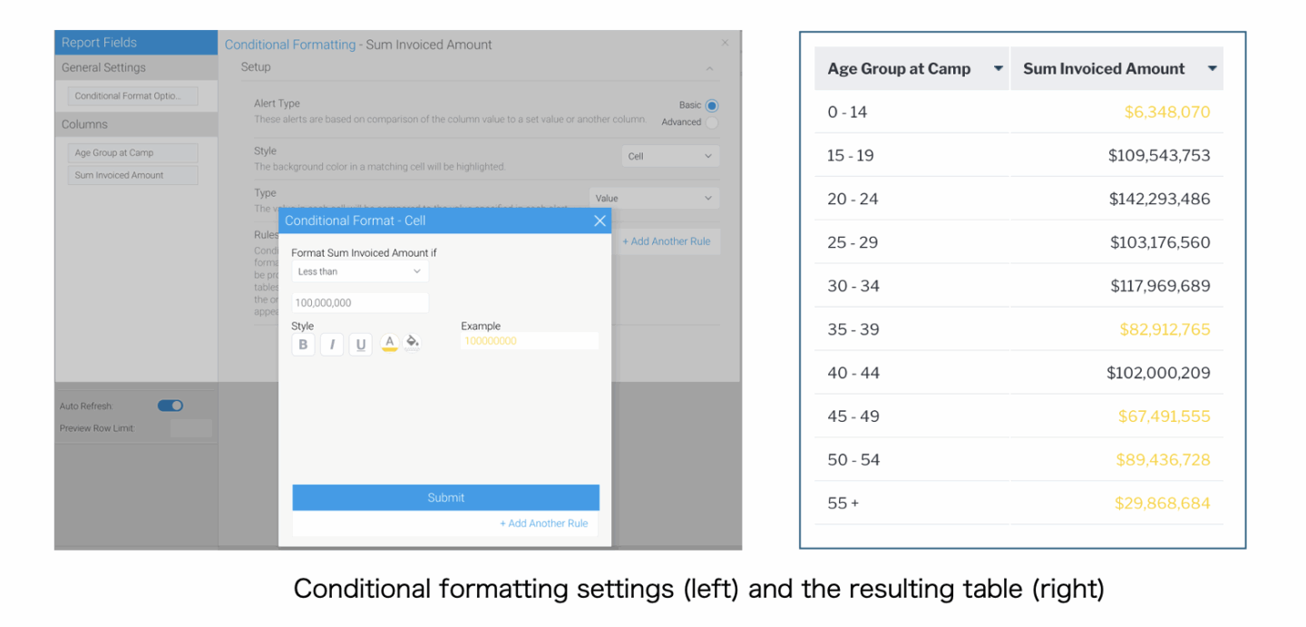Apply bold formatting in the Style row
Viewport: 1306px width, 627px height.
(x=303, y=344)
